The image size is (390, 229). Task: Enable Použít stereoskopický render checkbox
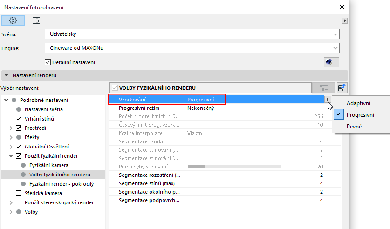click(19, 202)
